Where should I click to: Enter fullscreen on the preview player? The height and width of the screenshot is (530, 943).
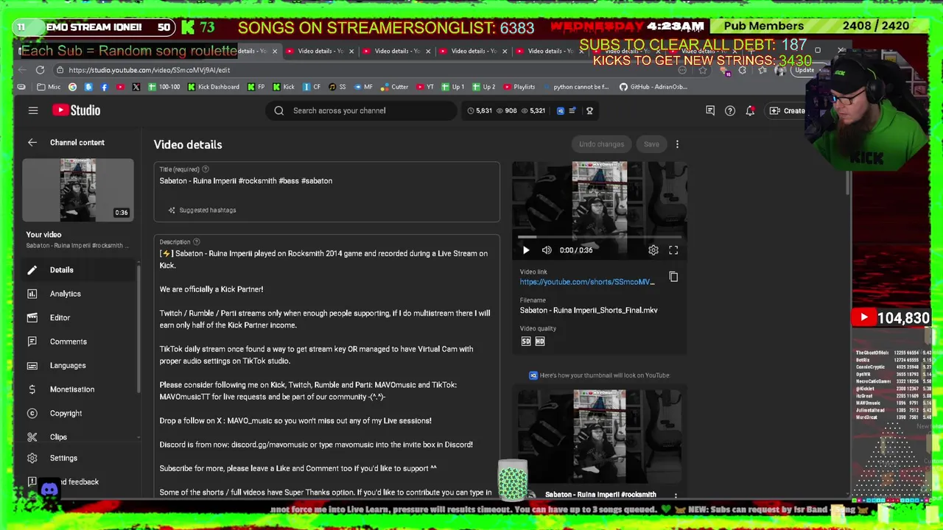[673, 250]
